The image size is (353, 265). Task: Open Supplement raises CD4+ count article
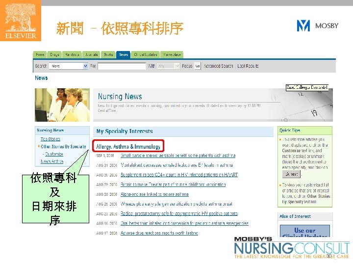[x=179, y=175]
